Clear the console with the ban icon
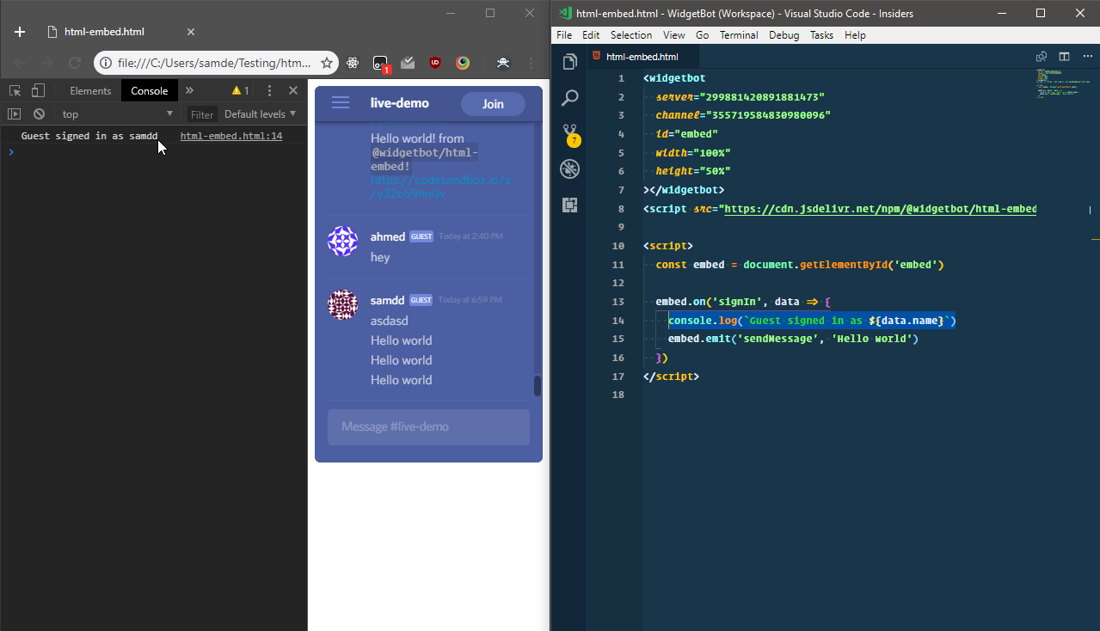 (x=39, y=113)
